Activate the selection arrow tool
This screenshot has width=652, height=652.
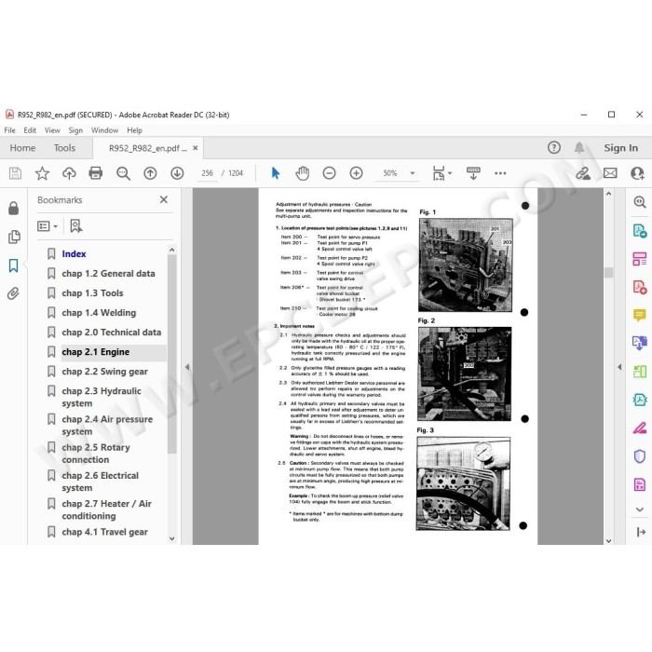276,173
